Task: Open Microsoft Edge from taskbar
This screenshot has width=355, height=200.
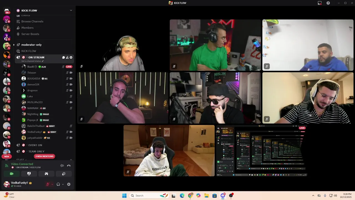Action: click(182, 196)
